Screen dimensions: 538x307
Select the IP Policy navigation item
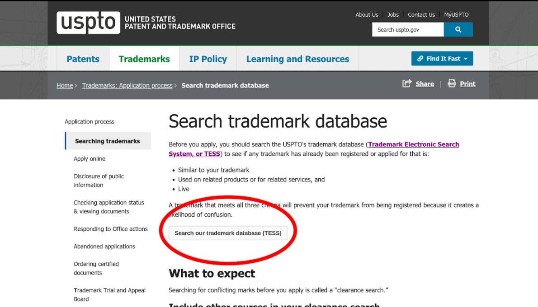(x=208, y=58)
